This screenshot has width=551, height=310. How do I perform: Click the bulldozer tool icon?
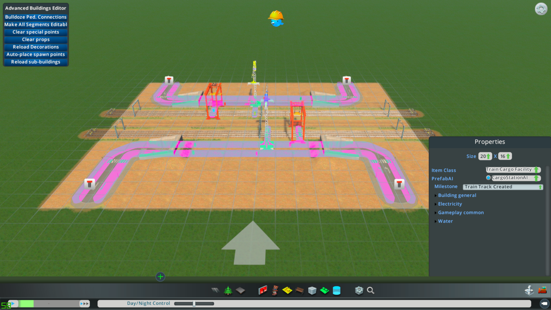click(x=542, y=291)
